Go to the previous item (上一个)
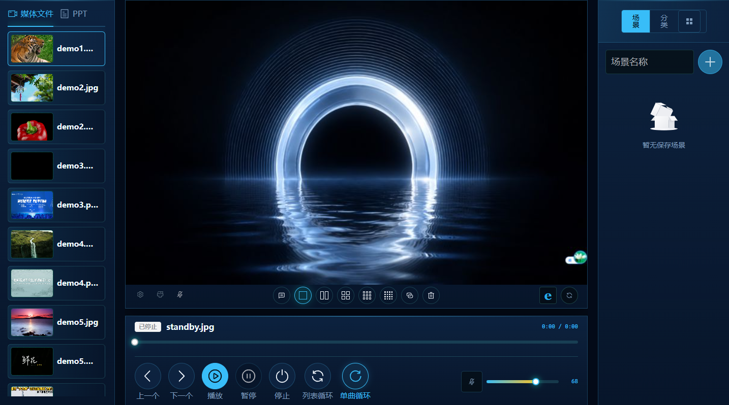This screenshot has height=405, width=729. [x=148, y=376]
